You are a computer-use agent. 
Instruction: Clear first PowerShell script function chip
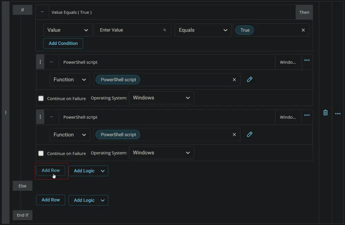234,80
